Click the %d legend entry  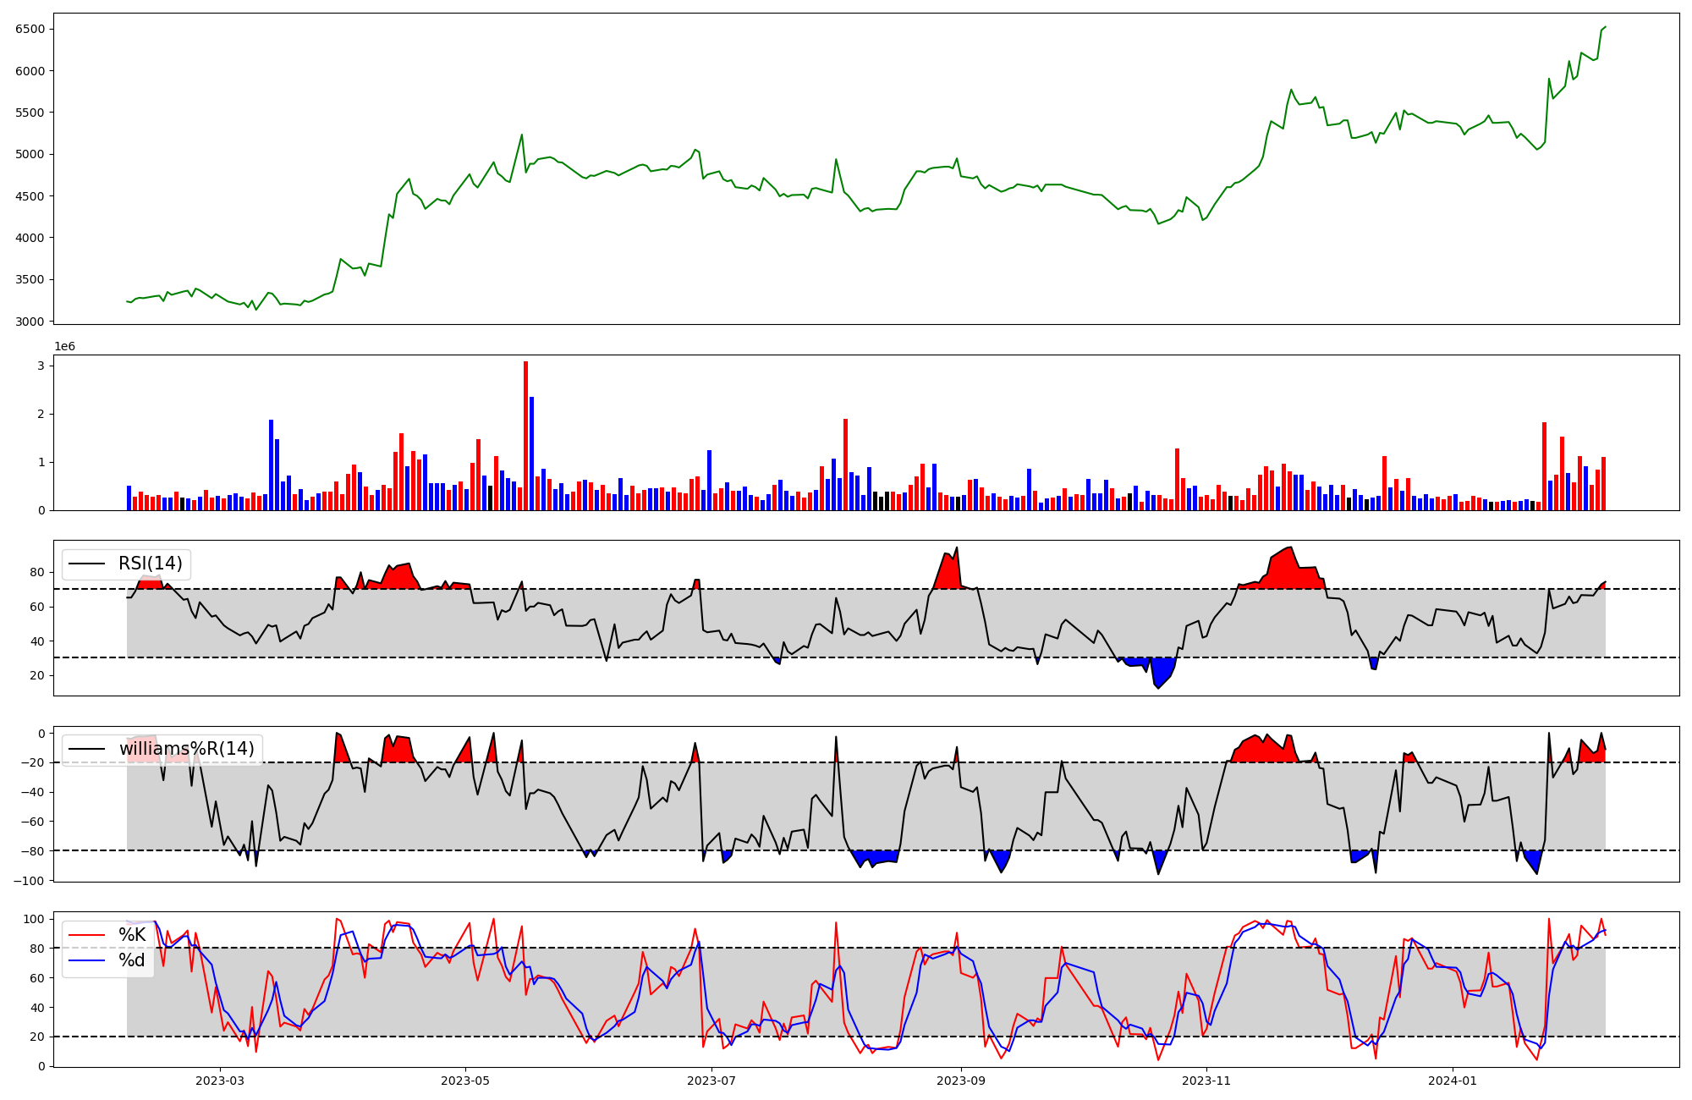132,960
